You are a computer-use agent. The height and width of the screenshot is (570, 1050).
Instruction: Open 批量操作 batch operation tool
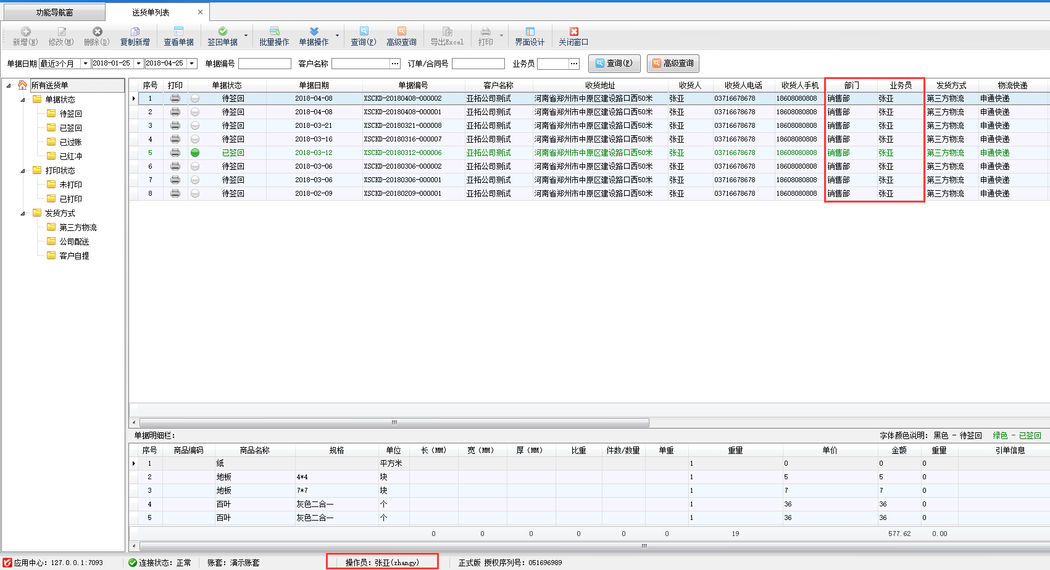coord(274,31)
